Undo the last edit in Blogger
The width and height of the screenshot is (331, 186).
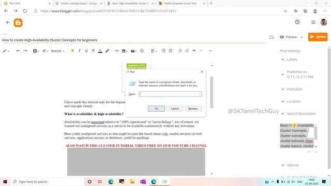click(x=18, y=51)
